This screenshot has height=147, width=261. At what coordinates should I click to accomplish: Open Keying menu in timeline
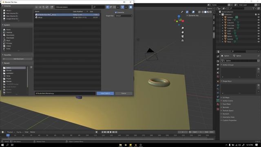pos(20,132)
